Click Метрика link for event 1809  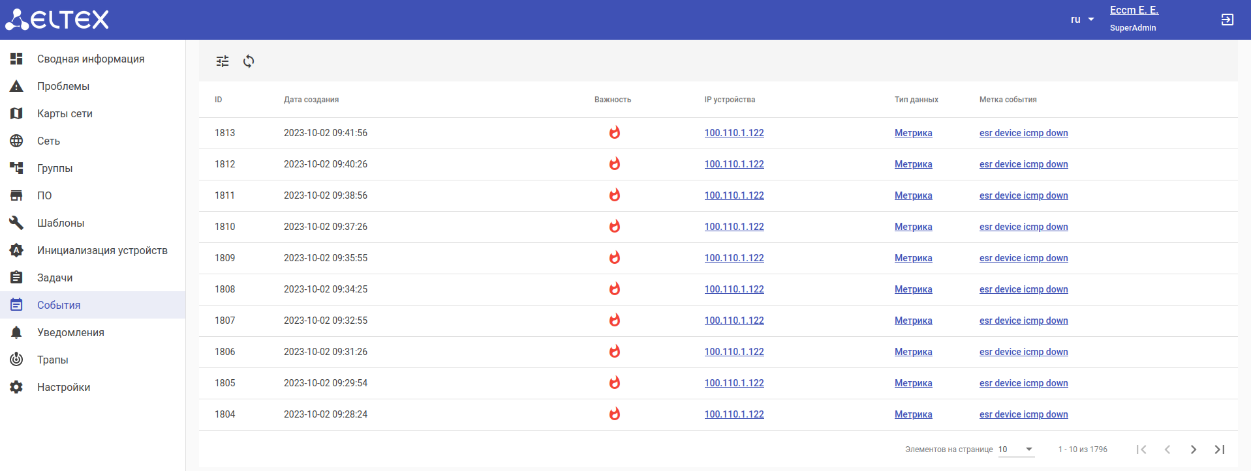(913, 258)
